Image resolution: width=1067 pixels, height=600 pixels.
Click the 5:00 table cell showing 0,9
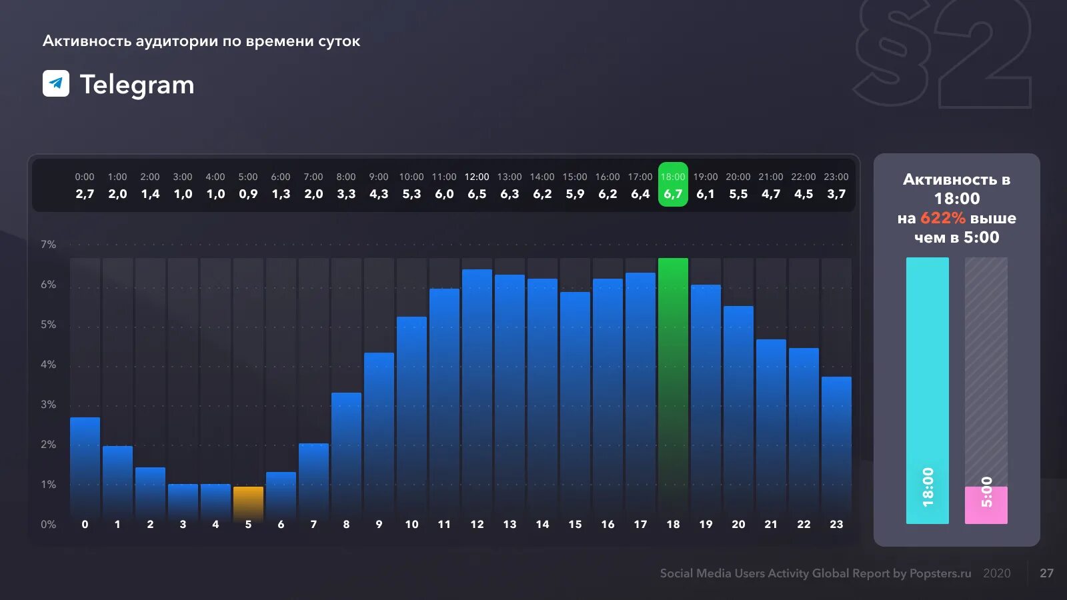(248, 185)
